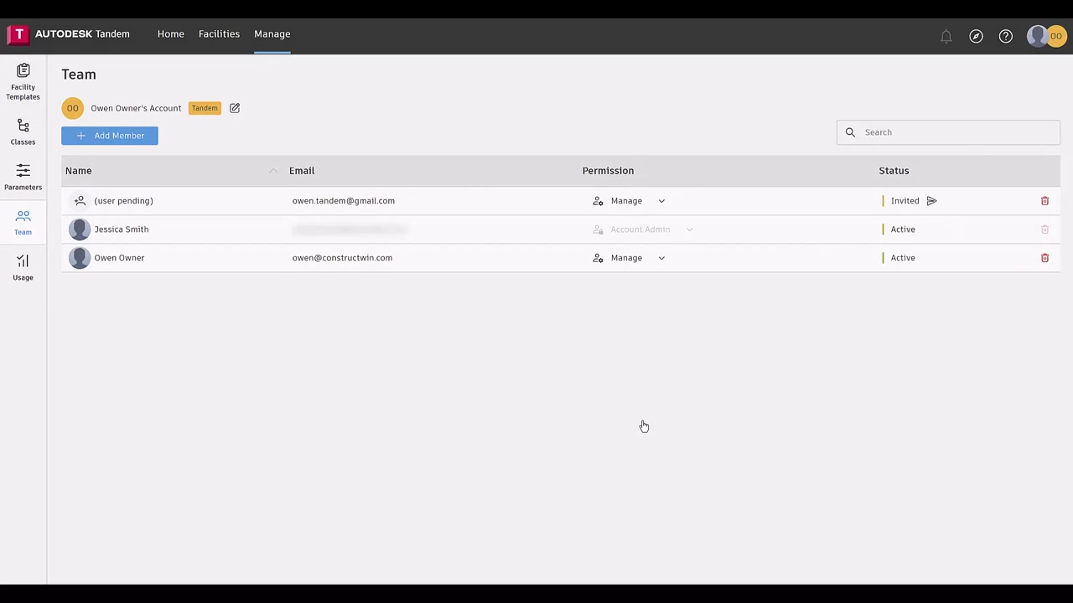This screenshot has height=603, width=1073.
Task: Resend invite to pending user
Action: [x=931, y=201]
